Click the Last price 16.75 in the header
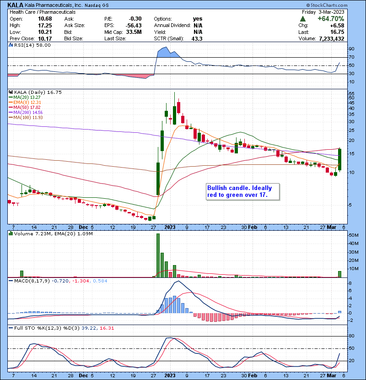Screen dimensions: 366x380 point(337,32)
